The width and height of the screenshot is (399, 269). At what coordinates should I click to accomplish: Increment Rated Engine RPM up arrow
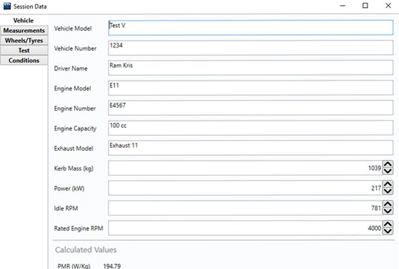pos(388,225)
